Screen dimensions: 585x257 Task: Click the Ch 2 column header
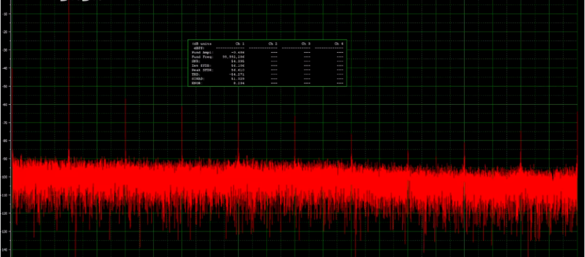coord(273,44)
